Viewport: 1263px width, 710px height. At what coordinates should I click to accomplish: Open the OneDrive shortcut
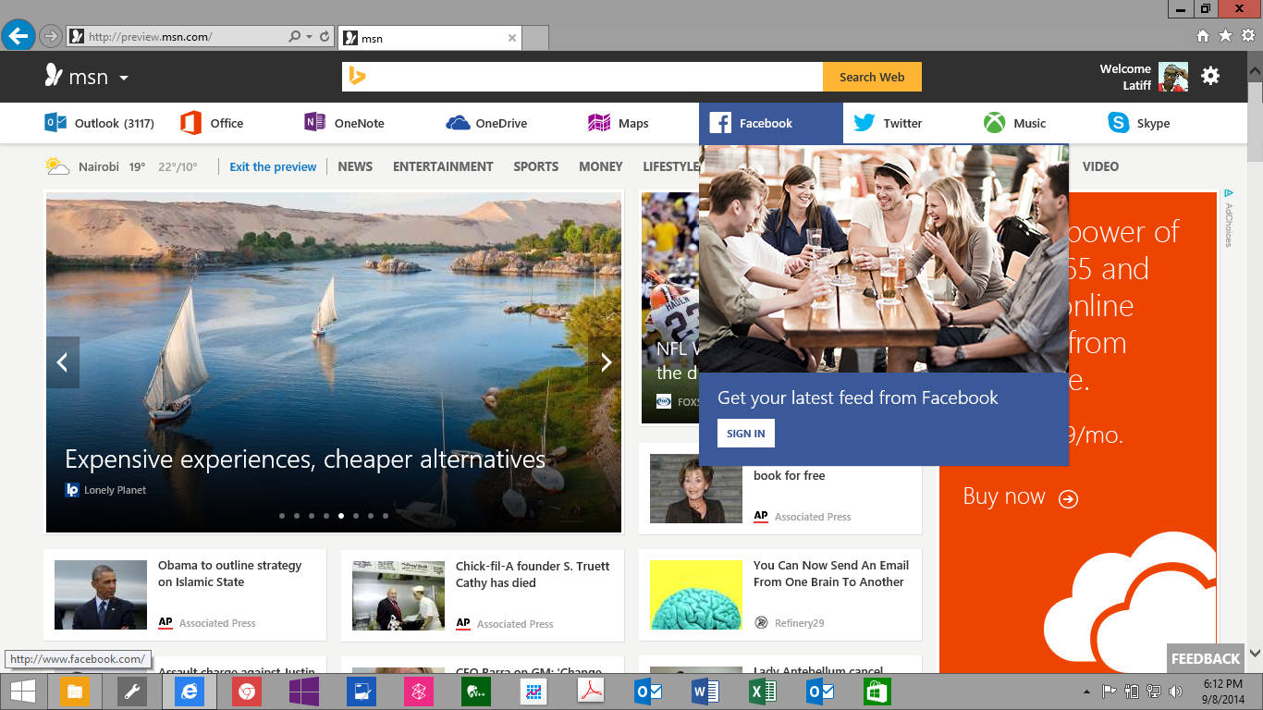(486, 123)
